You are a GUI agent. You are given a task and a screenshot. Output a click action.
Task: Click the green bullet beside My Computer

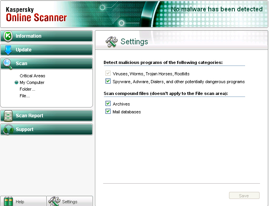[x=16, y=82]
